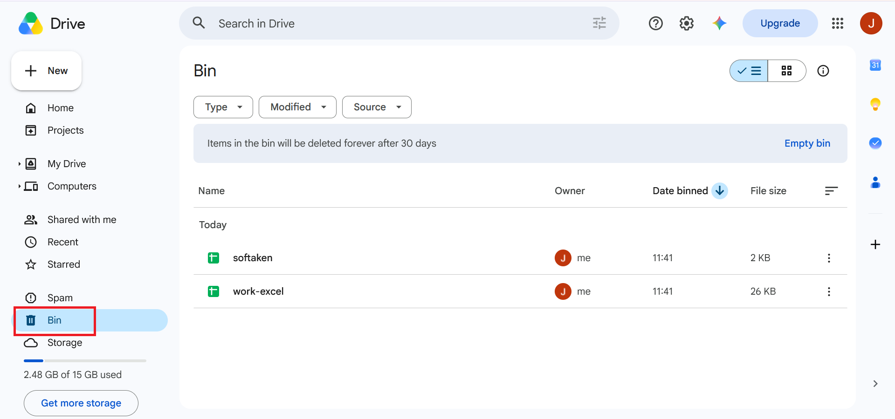Open Google Tasks checkmark icon
895x419 pixels.
pyautogui.click(x=875, y=143)
